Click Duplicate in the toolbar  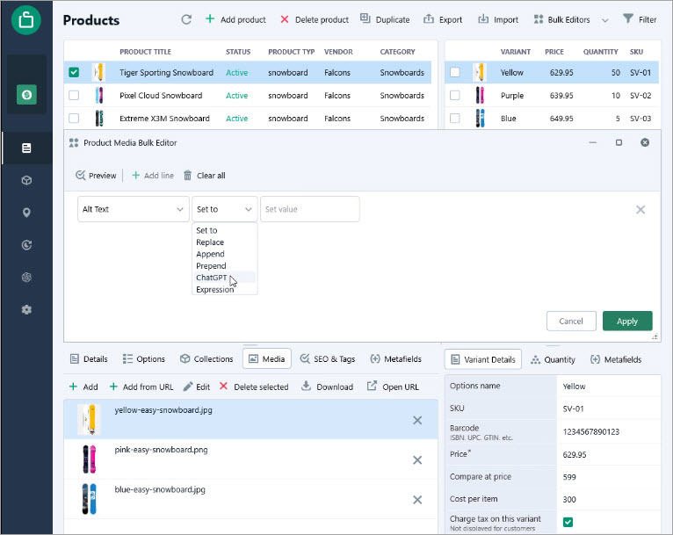coord(385,19)
